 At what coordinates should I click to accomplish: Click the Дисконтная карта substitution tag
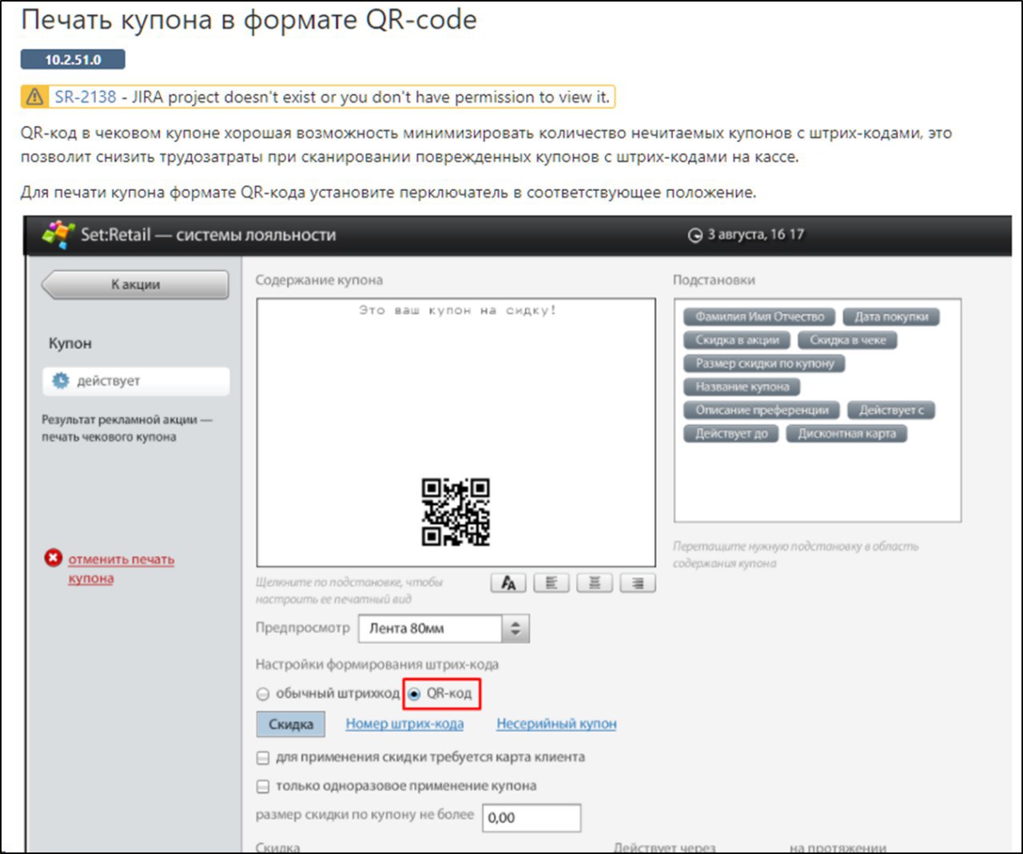pos(846,434)
